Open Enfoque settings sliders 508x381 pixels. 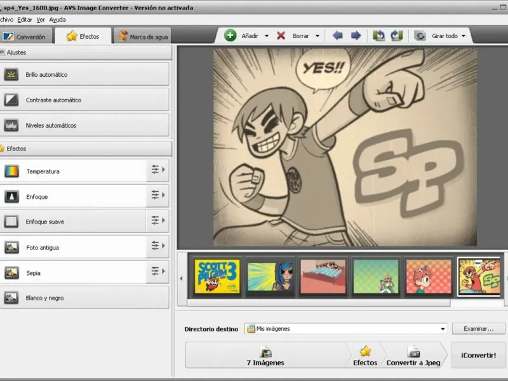157,195
